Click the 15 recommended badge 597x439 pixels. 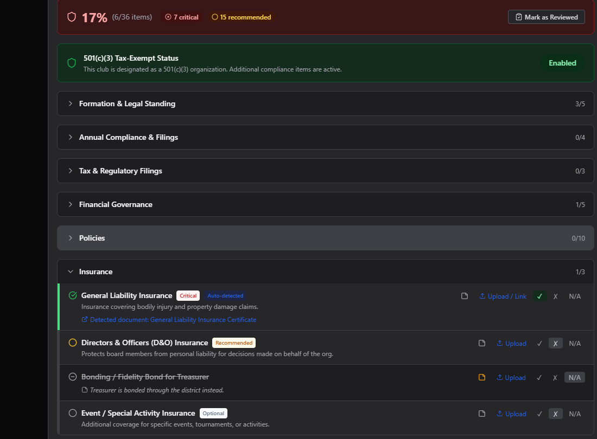pyautogui.click(x=242, y=17)
